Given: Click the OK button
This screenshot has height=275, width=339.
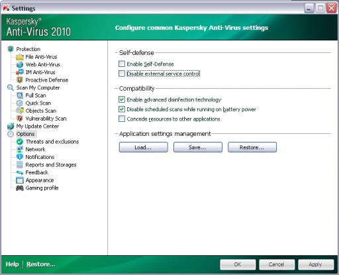Looking at the screenshot, I should (238, 264).
